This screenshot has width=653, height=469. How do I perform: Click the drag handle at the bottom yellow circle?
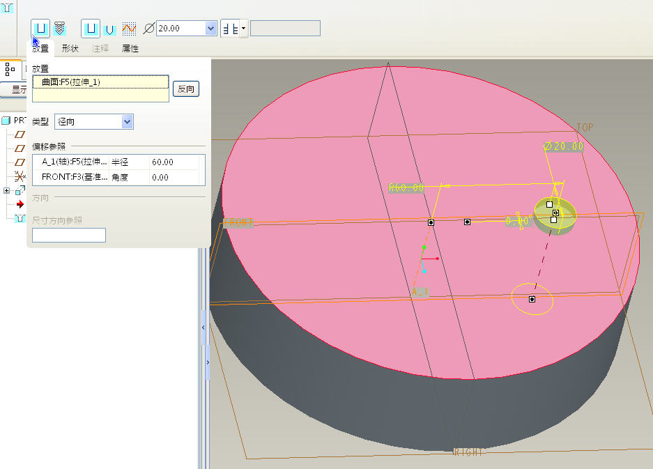532,299
